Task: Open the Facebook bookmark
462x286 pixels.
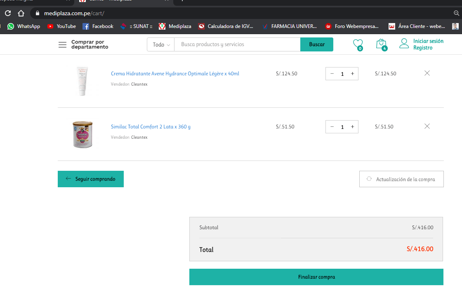Action: pyautogui.click(x=98, y=26)
